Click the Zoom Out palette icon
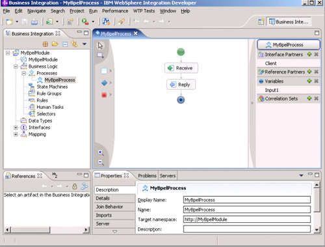 point(101,162)
